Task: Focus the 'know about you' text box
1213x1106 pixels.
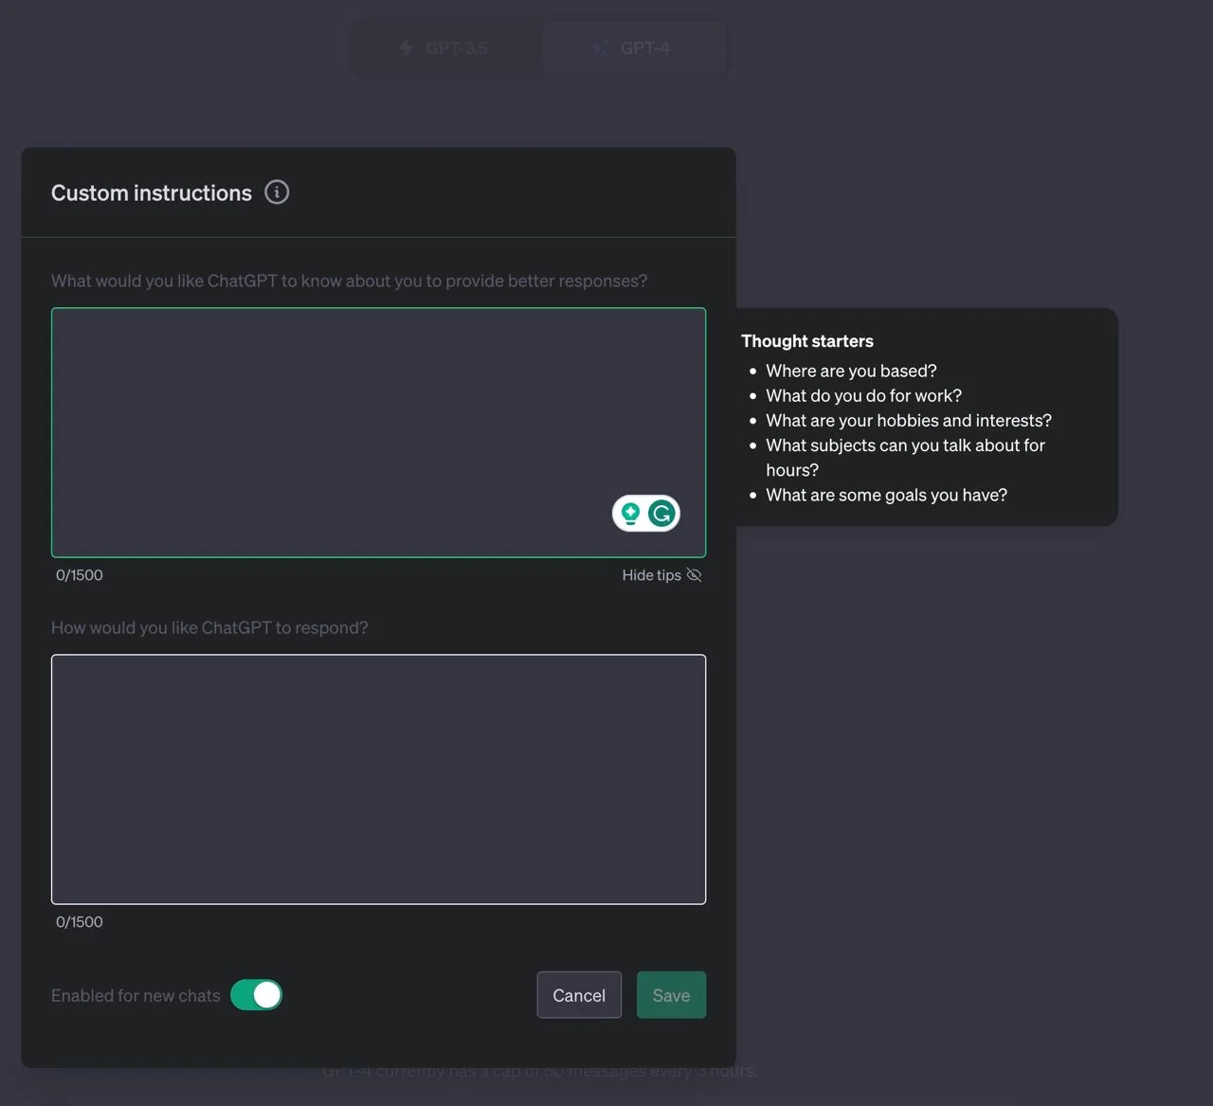Action: point(378,432)
